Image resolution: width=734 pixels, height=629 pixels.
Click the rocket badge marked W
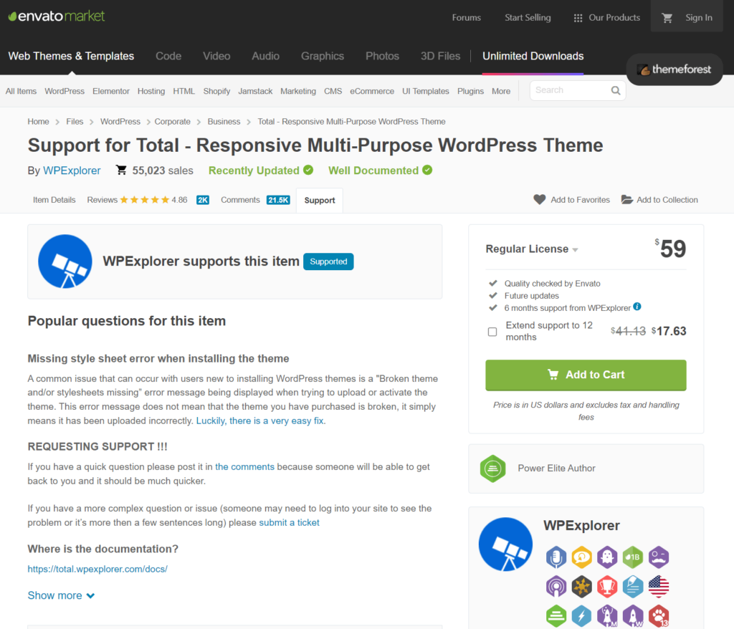(x=633, y=616)
